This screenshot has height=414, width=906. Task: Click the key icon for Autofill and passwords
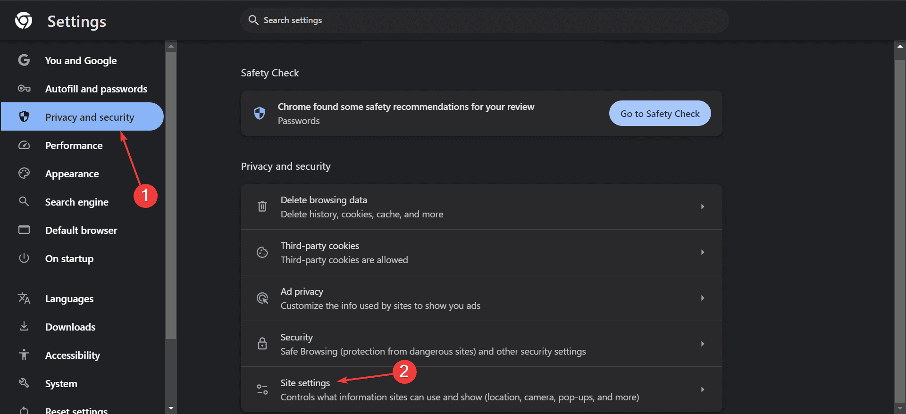click(x=24, y=89)
